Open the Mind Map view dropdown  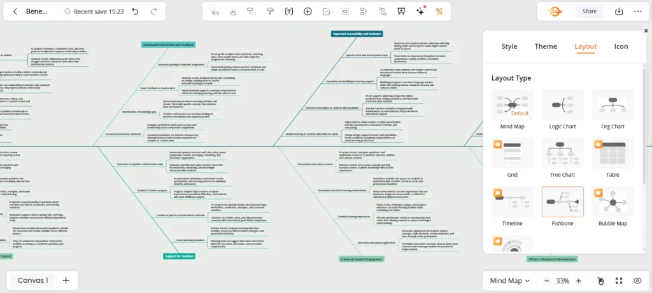(x=510, y=281)
